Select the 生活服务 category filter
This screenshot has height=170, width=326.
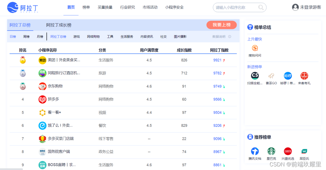[x=127, y=37]
